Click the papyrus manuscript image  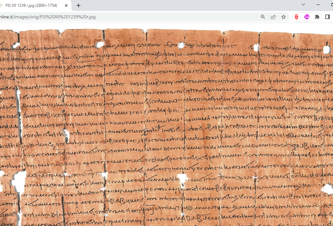pos(167,127)
